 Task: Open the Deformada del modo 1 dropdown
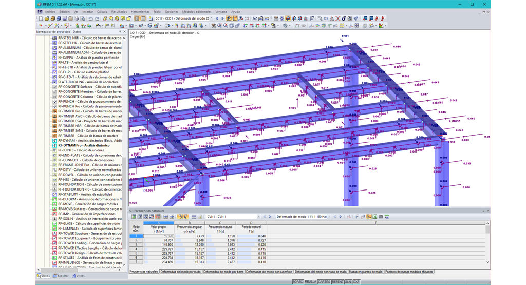(329, 217)
